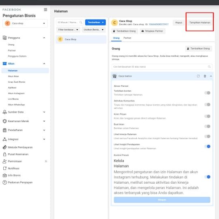Click the blue Tambahkan button

click(x=95, y=22)
